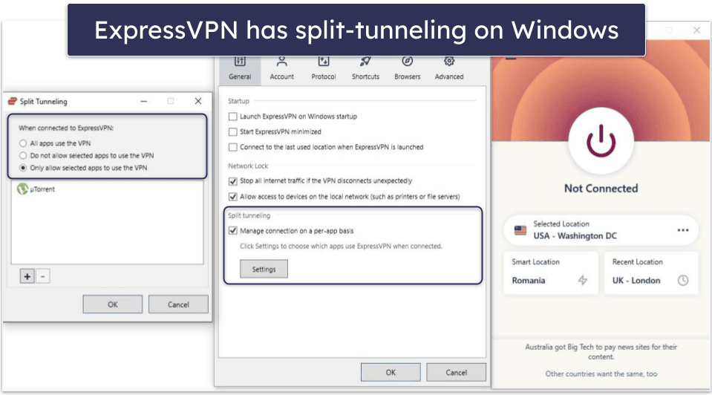The height and width of the screenshot is (395, 712).
Task: Open location options three-dots menu
Action: coord(683,230)
